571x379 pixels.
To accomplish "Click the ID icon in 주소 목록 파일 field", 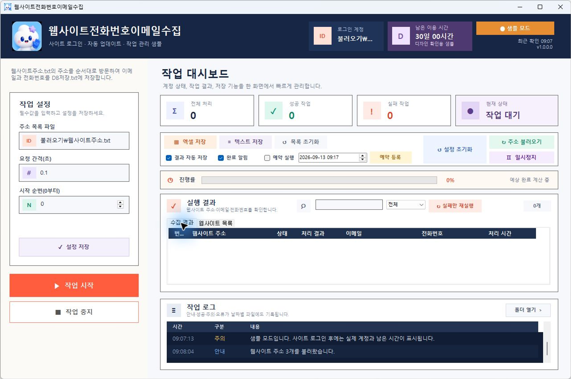I will point(29,141).
